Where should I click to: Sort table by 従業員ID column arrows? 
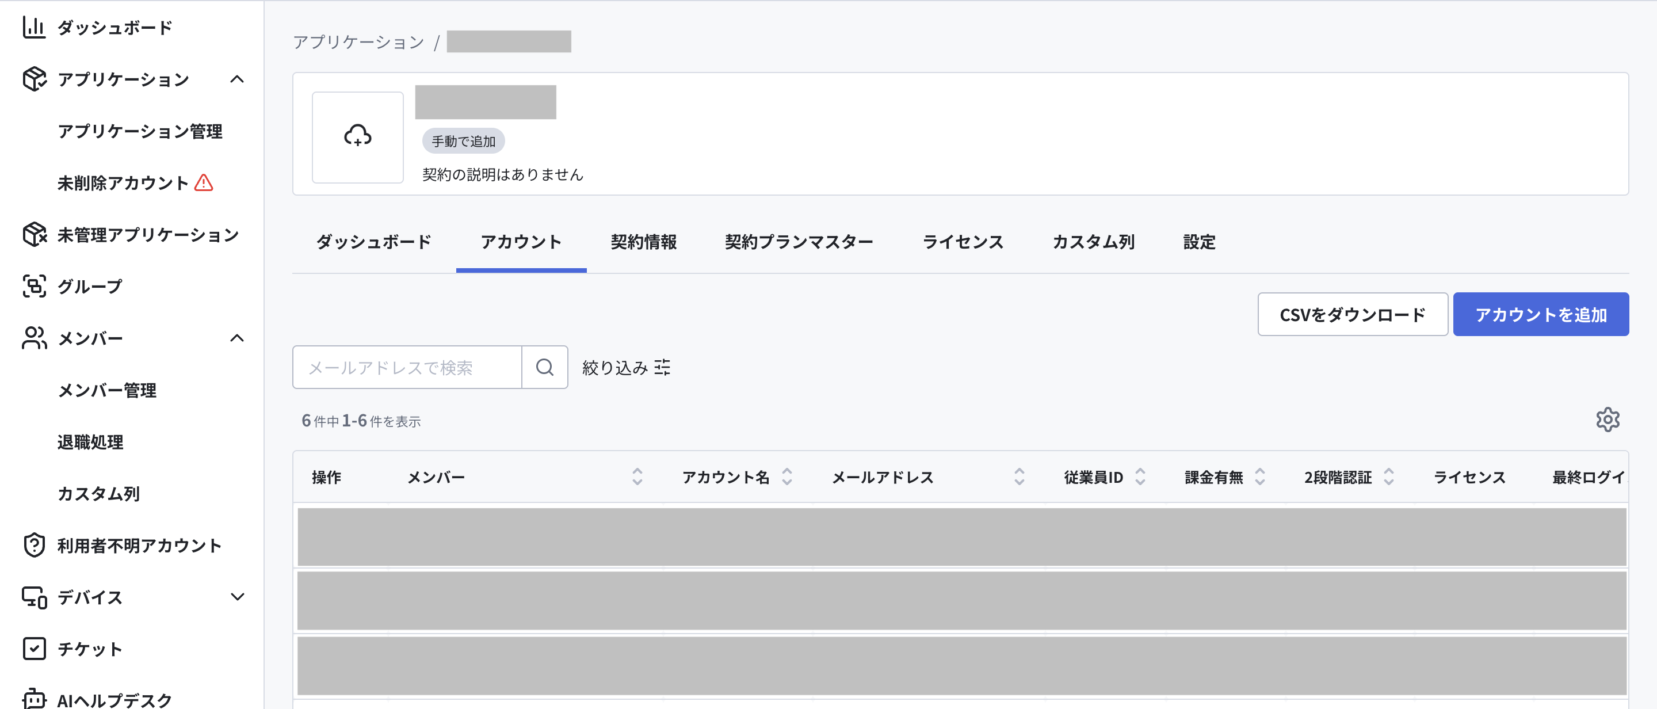(1140, 477)
